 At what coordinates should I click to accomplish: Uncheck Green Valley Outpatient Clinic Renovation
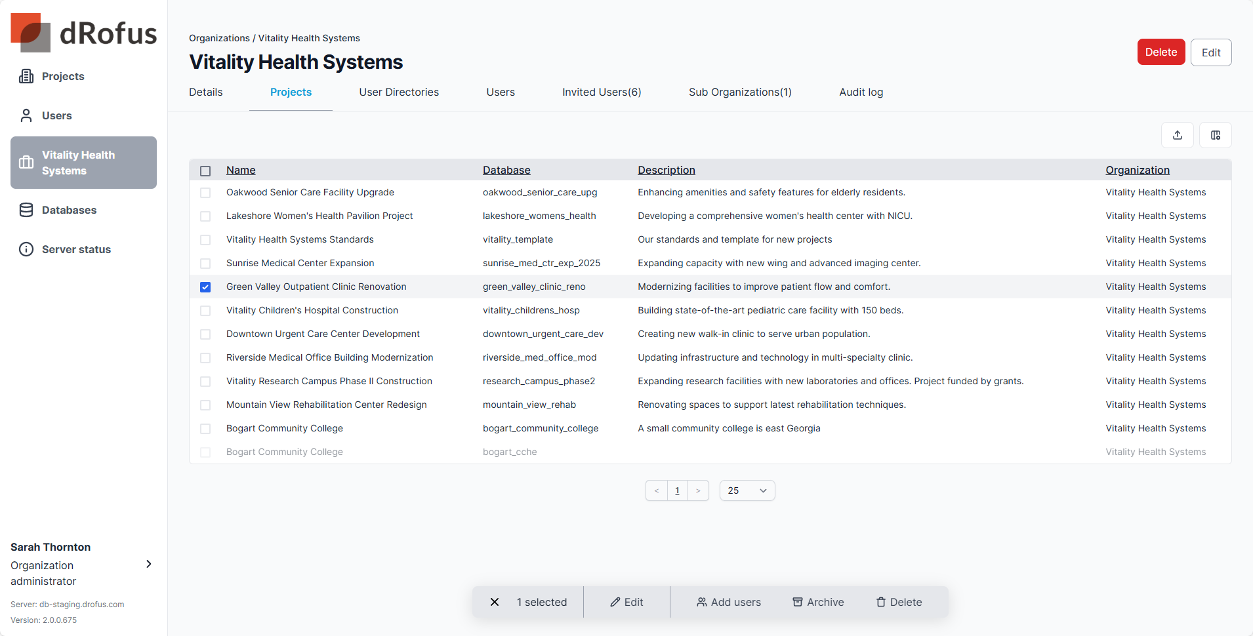[205, 287]
